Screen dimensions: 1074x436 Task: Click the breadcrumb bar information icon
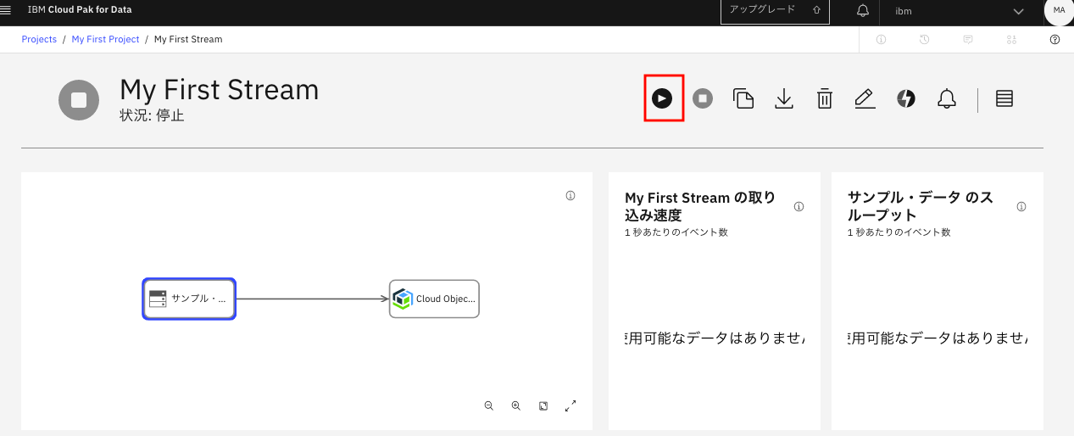[881, 39]
